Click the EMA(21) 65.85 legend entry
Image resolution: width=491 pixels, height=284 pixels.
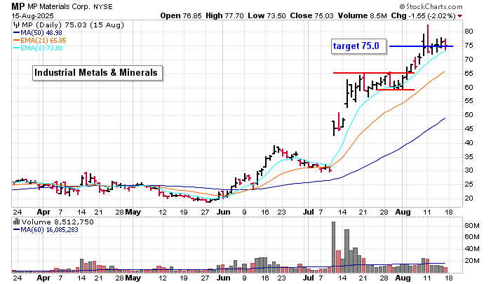coord(40,41)
